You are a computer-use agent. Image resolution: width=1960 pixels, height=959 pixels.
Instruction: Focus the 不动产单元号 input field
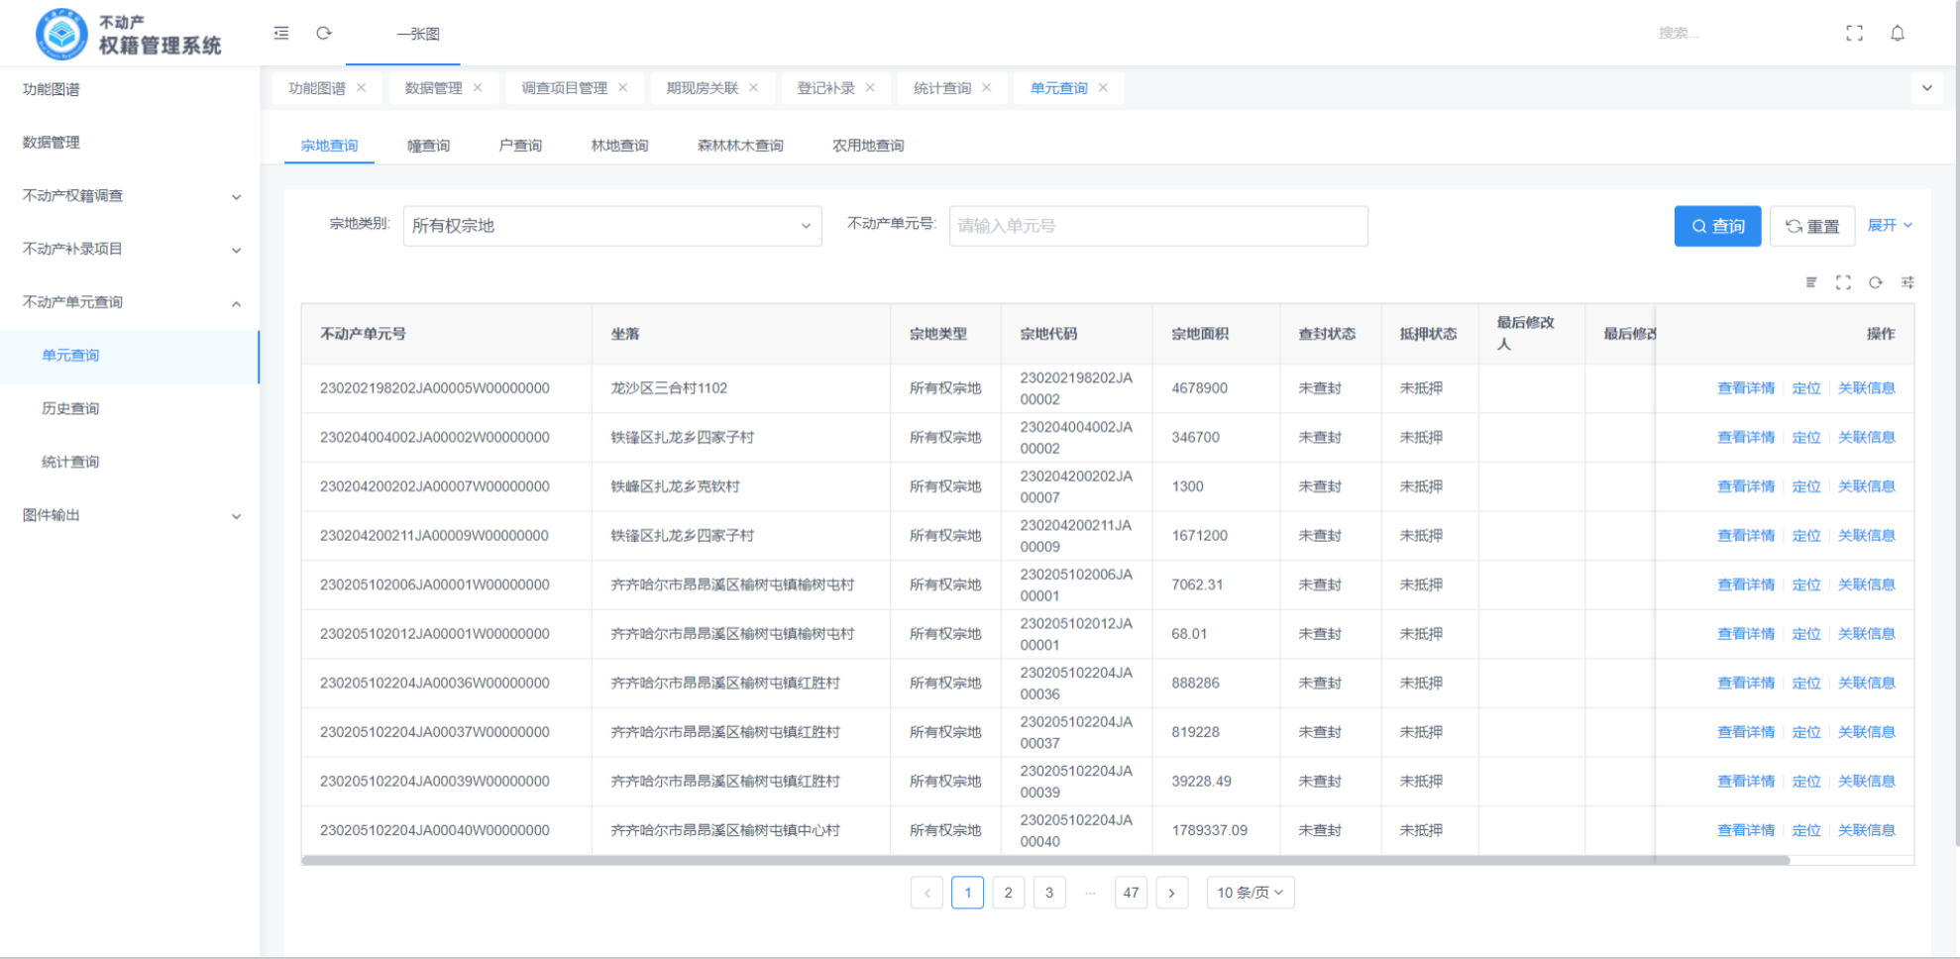click(x=1158, y=226)
